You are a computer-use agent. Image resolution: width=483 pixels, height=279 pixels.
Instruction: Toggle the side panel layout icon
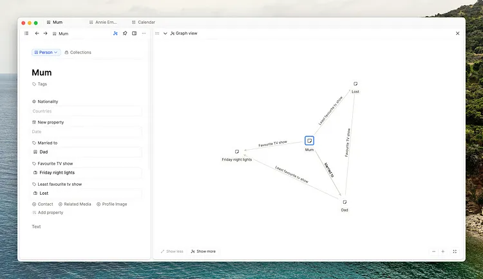134,33
